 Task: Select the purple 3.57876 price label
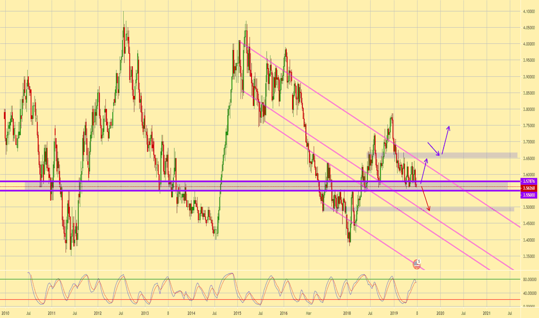pos(529,181)
